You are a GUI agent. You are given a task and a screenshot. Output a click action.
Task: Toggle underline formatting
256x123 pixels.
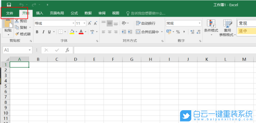49,32
